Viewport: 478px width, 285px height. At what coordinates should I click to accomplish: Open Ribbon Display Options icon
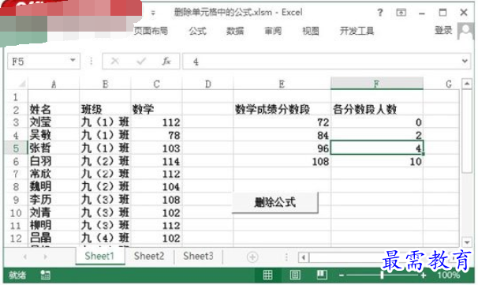[401, 13]
